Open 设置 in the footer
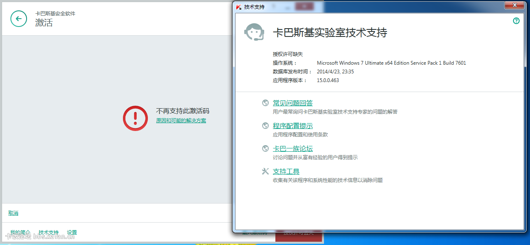This screenshot has height=245, width=530. pos(72,233)
